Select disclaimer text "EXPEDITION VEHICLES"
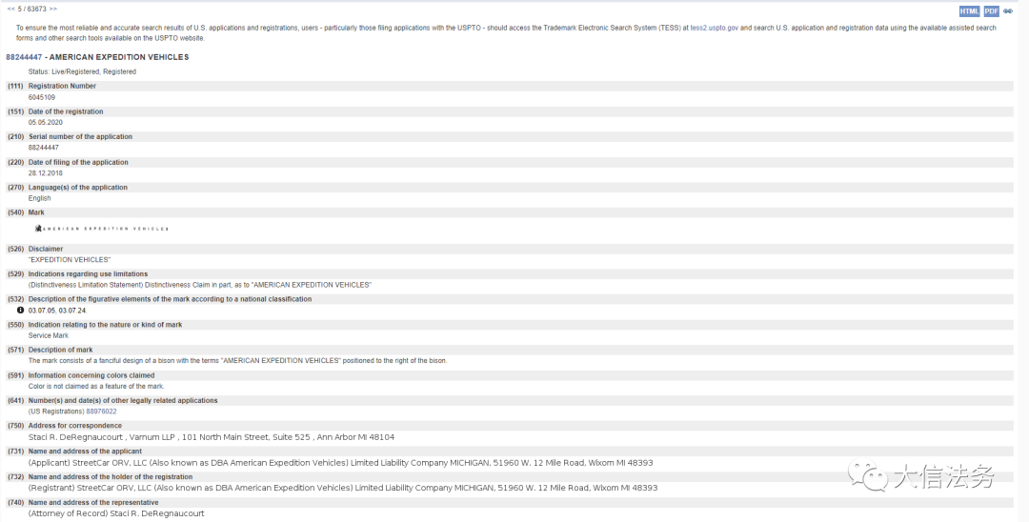The width and height of the screenshot is (1029, 522). click(70, 260)
